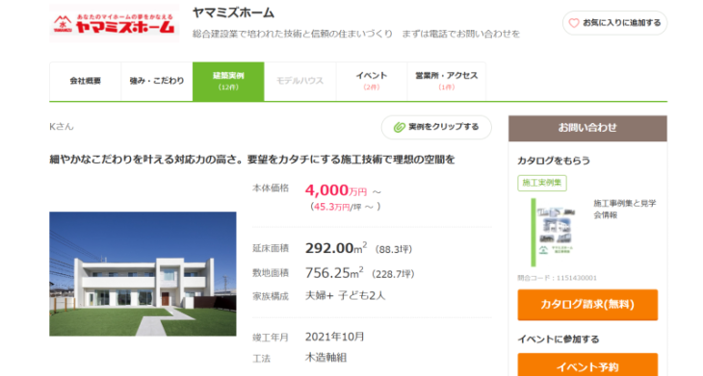Click the イベント予約 button
The width and height of the screenshot is (703, 376).
[x=587, y=365]
